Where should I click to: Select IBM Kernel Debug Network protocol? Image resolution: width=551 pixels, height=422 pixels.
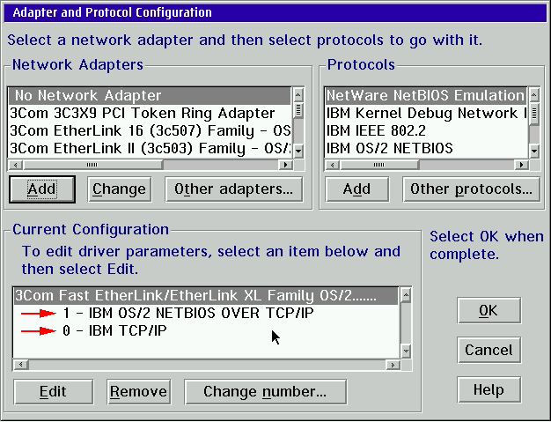[426, 114]
